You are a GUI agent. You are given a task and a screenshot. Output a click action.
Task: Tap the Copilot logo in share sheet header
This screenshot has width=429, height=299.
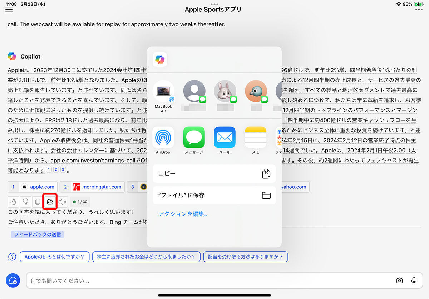pos(160,60)
